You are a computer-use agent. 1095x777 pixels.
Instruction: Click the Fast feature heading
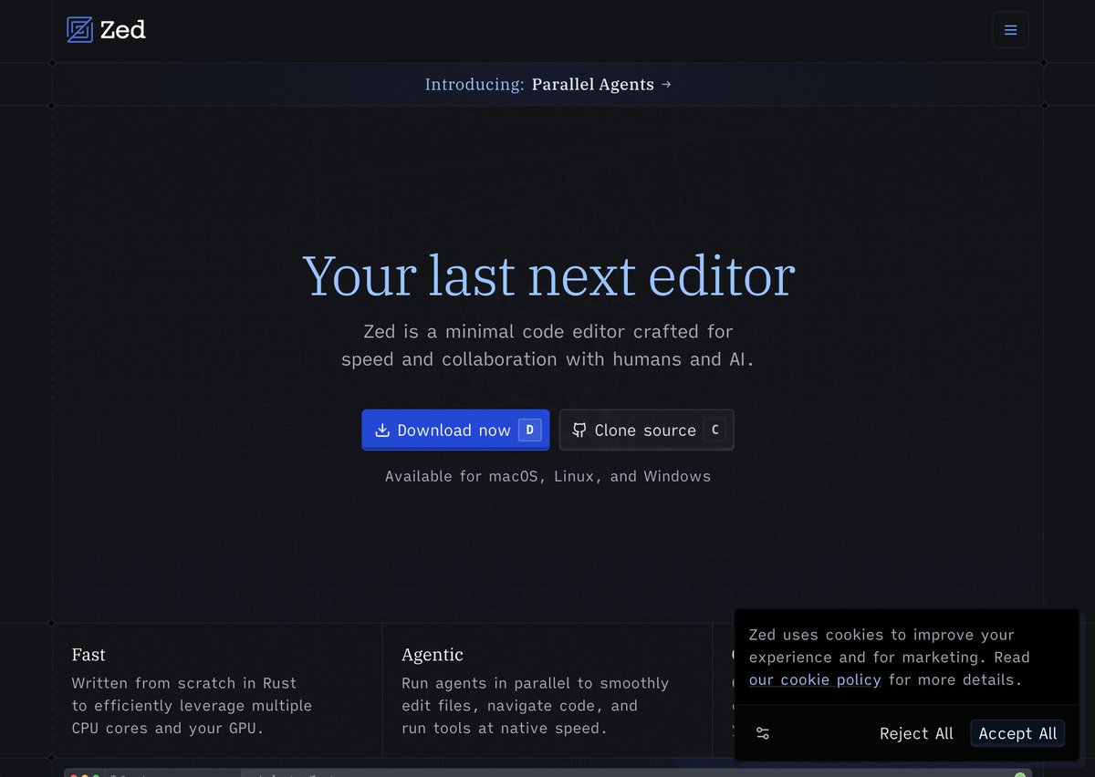(x=89, y=655)
